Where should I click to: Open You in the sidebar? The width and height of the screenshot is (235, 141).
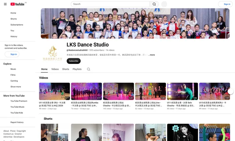pos(12,30)
